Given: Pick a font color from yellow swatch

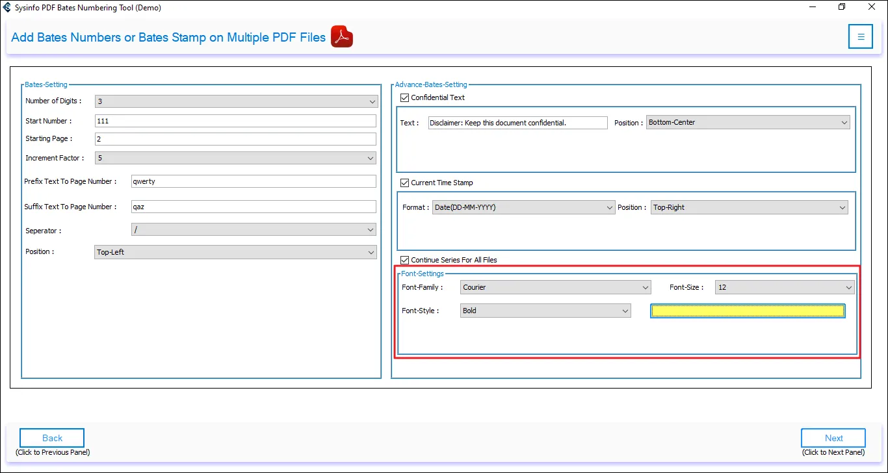Looking at the screenshot, I should (748, 311).
